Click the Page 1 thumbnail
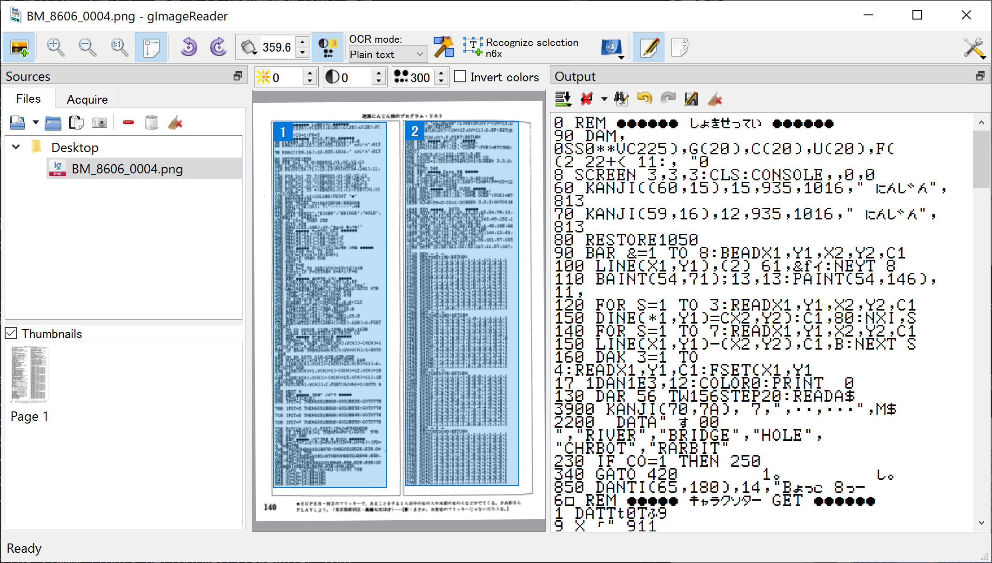This screenshot has height=563, width=992. click(29, 374)
